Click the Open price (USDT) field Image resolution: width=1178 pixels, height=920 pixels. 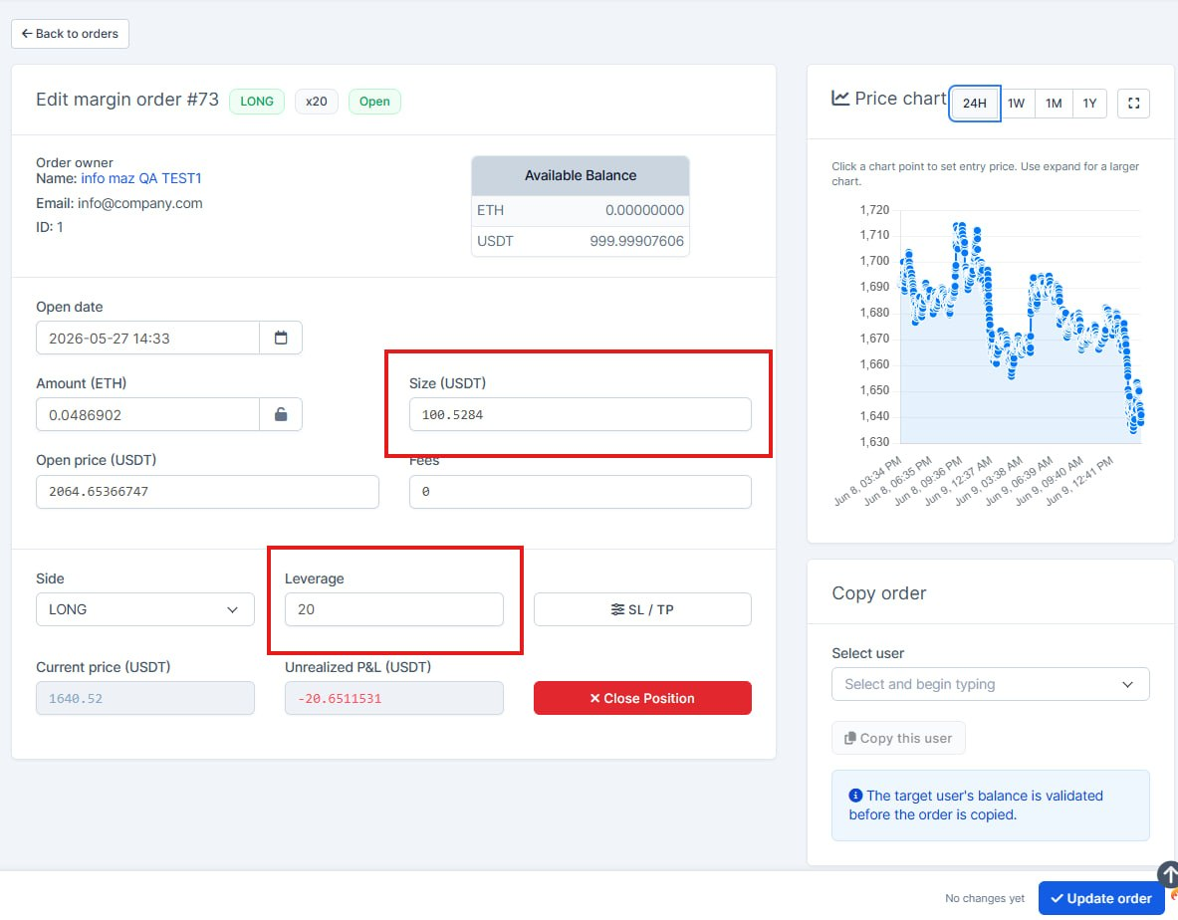tap(207, 491)
